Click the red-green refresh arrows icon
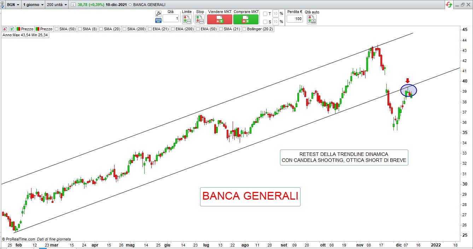 click(449, 5)
